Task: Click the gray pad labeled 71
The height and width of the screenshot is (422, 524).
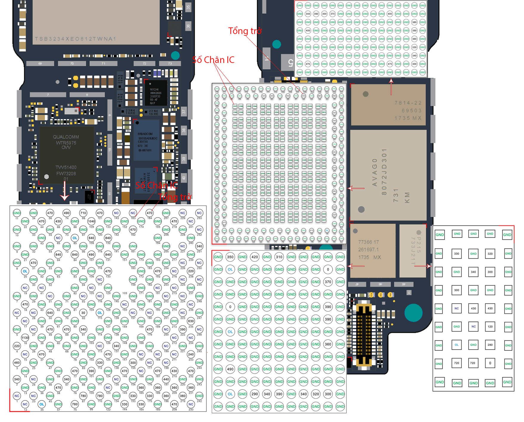Action: tap(103, 64)
